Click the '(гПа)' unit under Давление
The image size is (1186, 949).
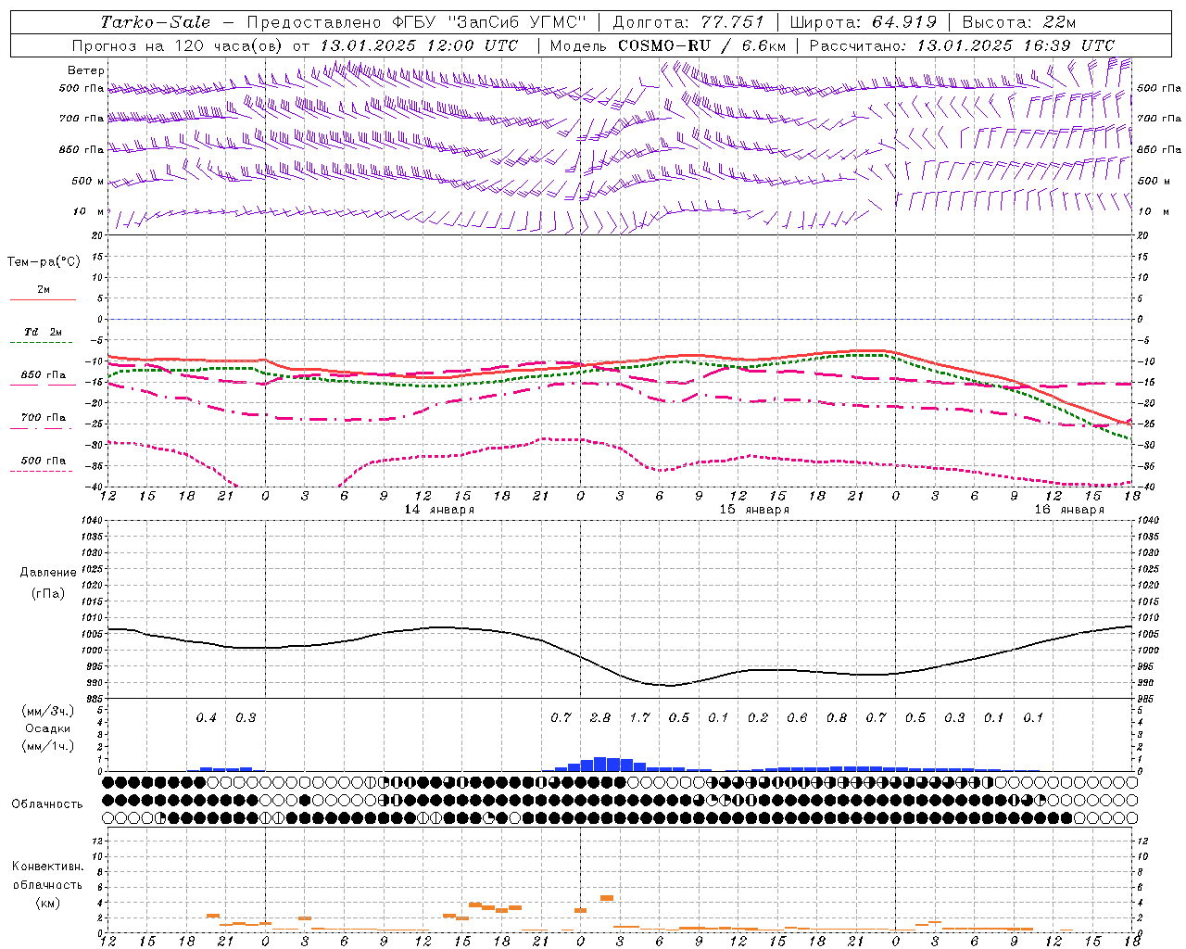coord(48,593)
